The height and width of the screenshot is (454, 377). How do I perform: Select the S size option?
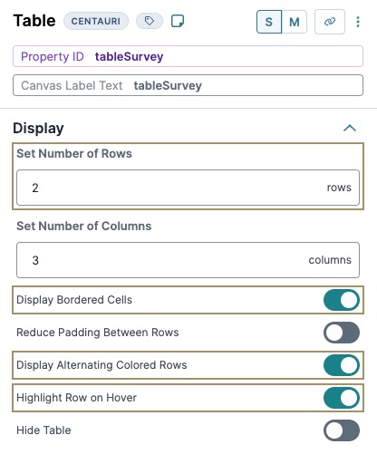click(269, 22)
